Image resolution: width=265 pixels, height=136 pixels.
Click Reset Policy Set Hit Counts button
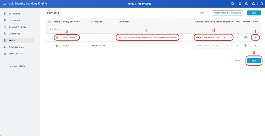click(x=228, y=13)
